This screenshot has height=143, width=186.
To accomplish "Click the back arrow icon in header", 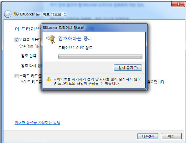I will pos(8,14).
